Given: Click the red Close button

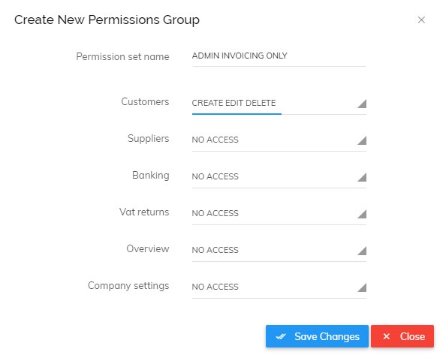Looking at the screenshot, I should pyautogui.click(x=402, y=336).
